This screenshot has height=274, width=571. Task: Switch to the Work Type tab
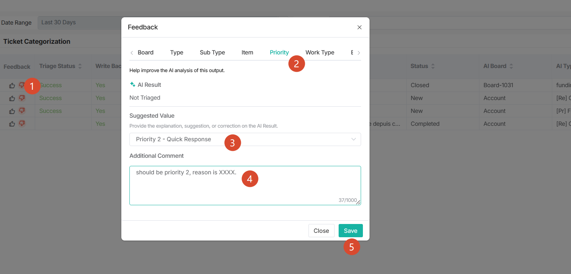point(320,53)
